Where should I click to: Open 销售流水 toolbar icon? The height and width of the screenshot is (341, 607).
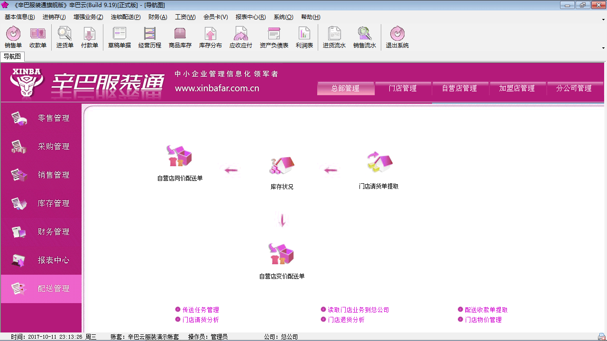365,37
